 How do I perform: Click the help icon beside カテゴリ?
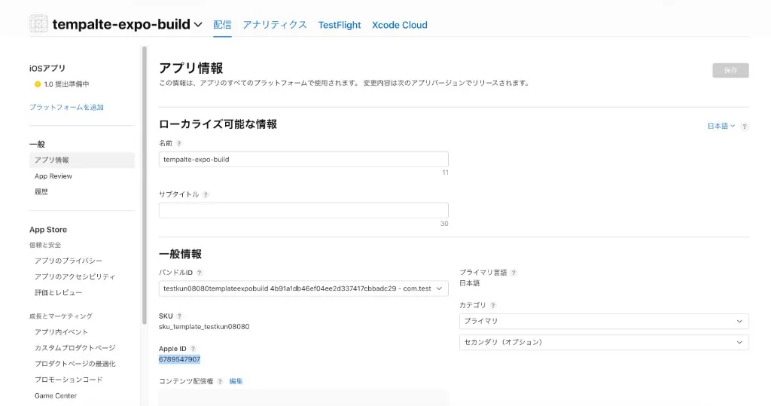pyautogui.click(x=492, y=306)
